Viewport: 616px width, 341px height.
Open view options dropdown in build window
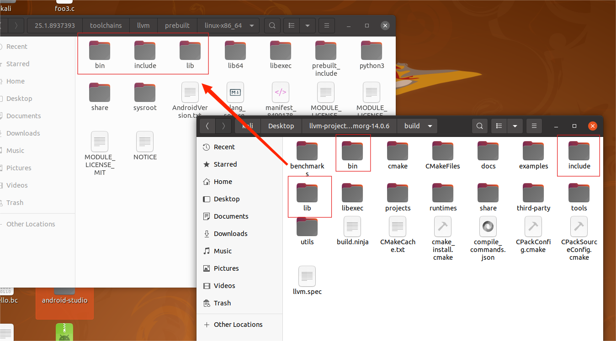click(515, 126)
